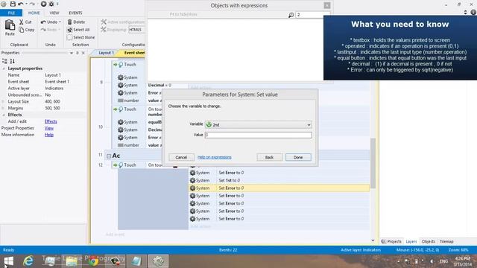
Task: Click the event sheet vertical scrollbar thumb
Action: 373,163
